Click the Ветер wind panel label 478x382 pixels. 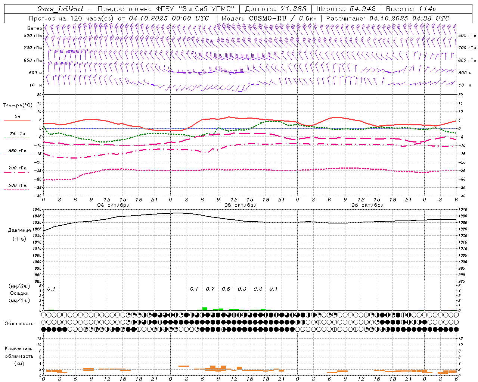(x=34, y=28)
